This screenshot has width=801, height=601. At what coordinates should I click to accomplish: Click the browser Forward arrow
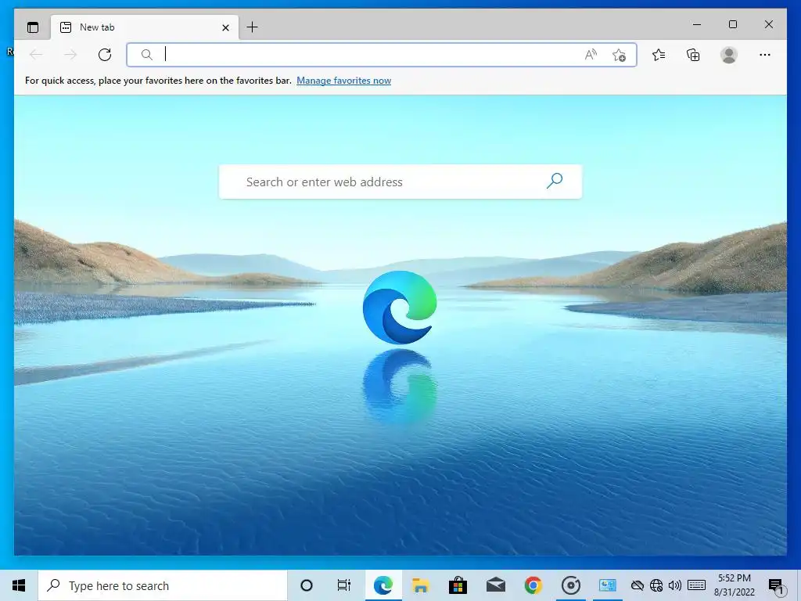click(x=70, y=55)
